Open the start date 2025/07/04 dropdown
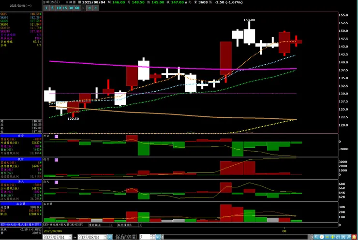The width and height of the screenshot is (358, 240). pos(70,237)
